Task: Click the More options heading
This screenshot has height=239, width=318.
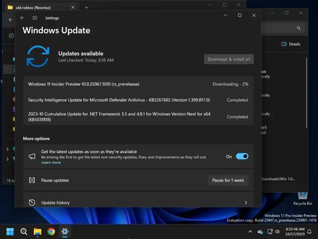Action: pos(36,138)
